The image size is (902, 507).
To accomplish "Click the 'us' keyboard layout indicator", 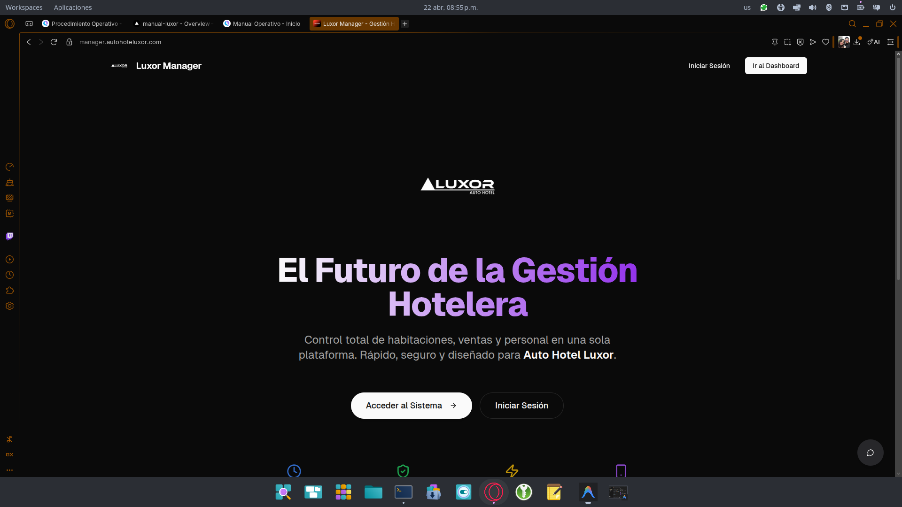I will [x=747, y=8].
